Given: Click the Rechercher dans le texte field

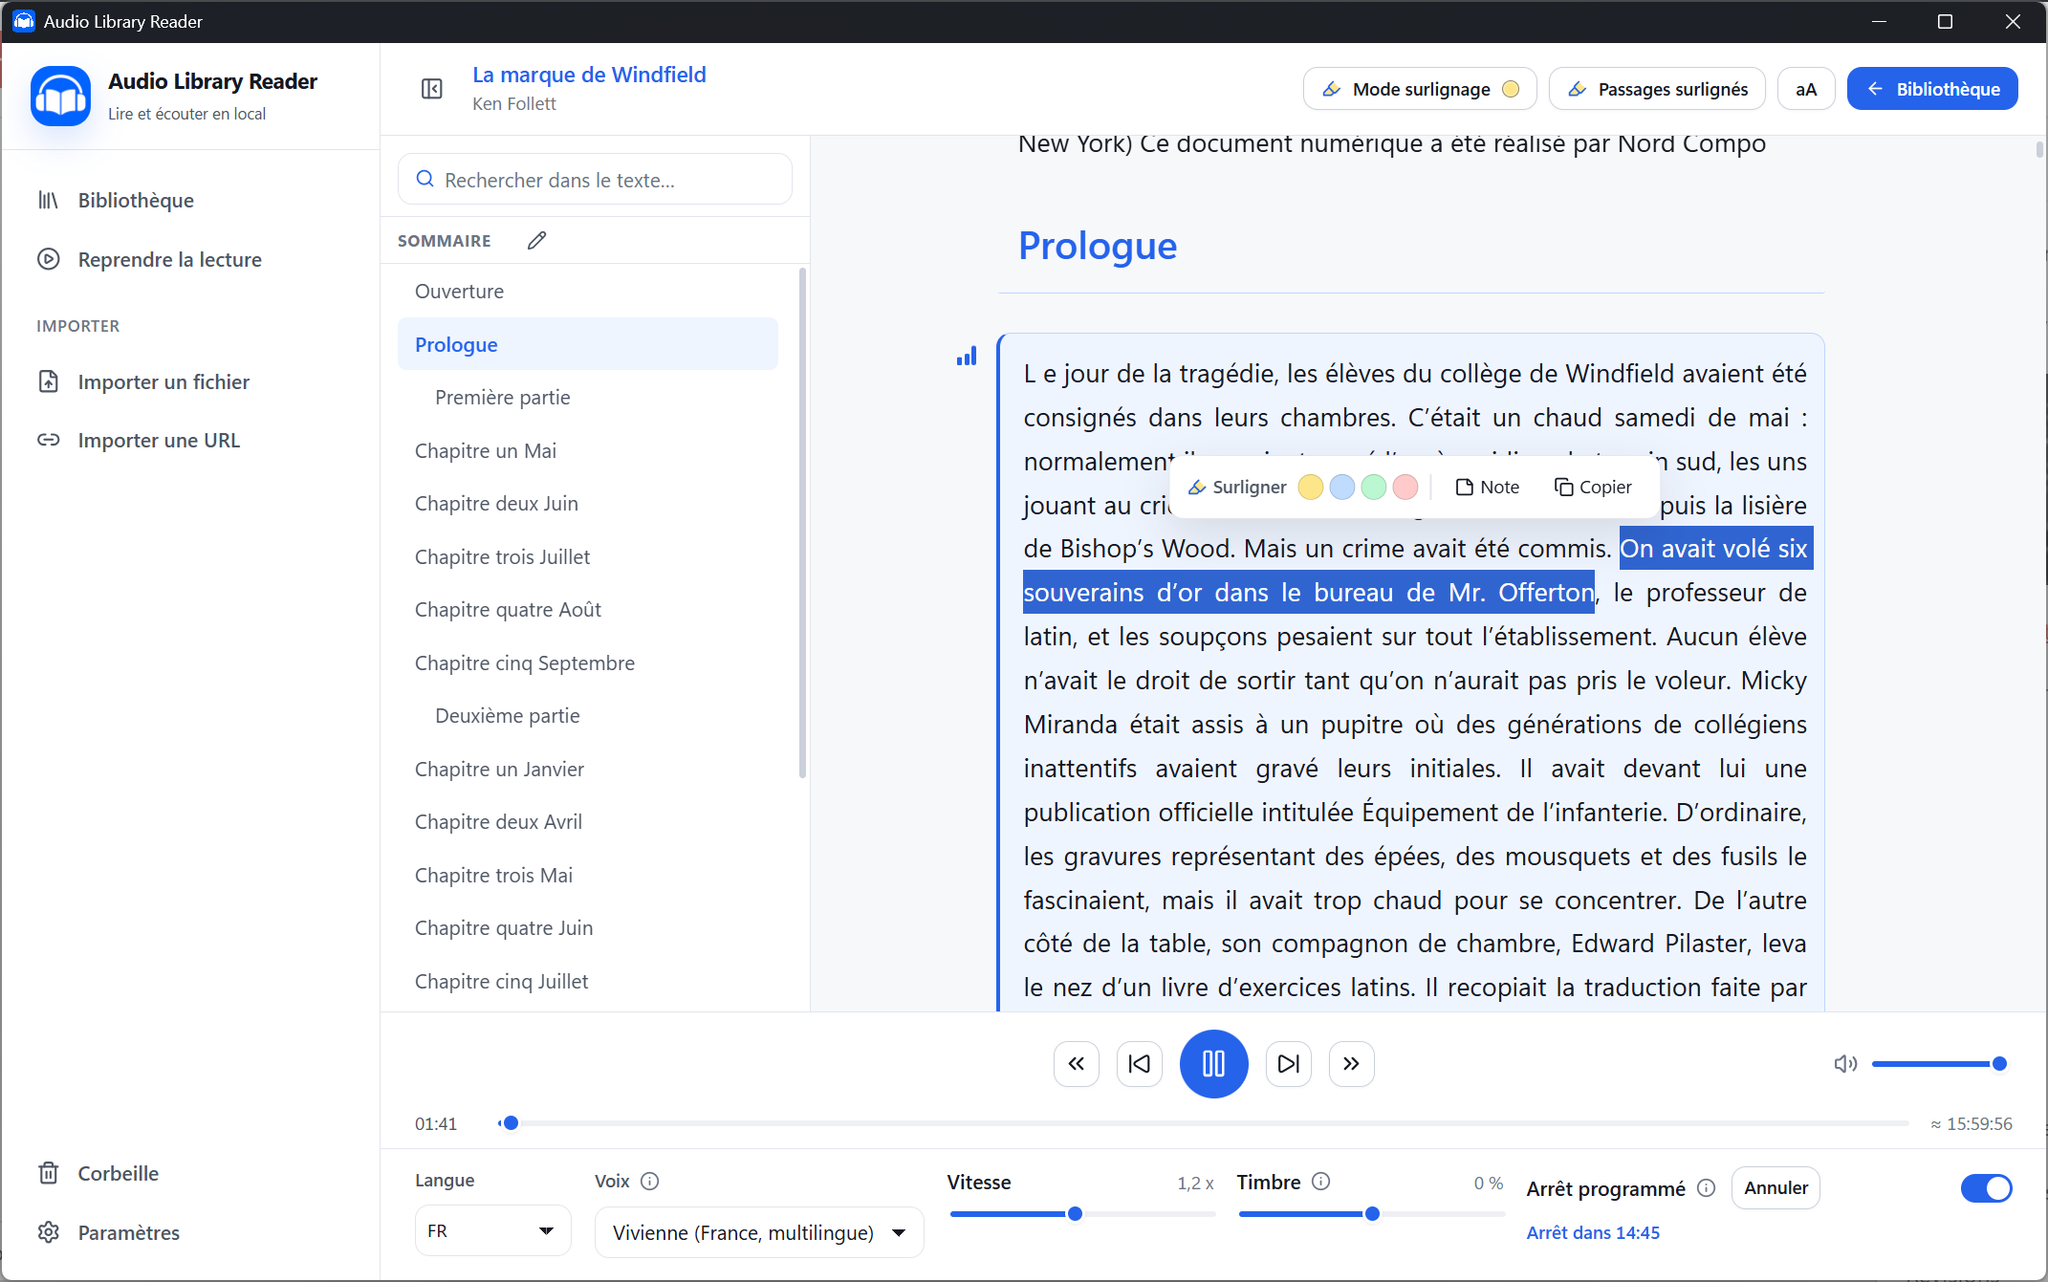Looking at the screenshot, I should click(595, 180).
